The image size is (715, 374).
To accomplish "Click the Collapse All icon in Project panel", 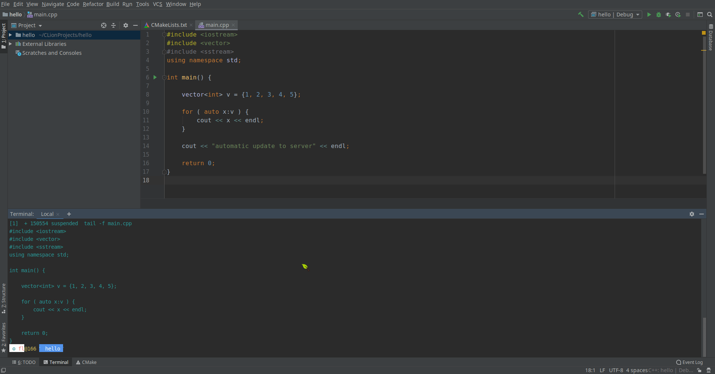I will click(x=113, y=25).
